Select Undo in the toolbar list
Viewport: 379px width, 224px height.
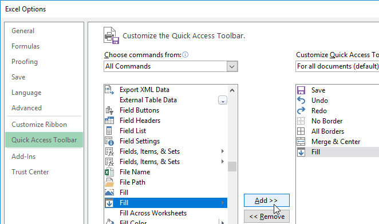[338, 101]
